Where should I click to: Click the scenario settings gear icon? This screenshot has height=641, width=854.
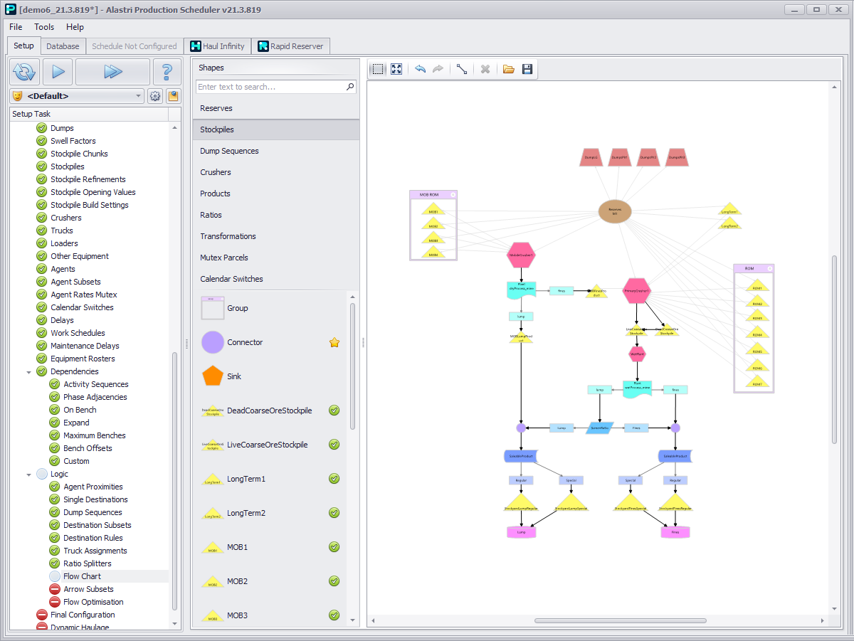pyautogui.click(x=155, y=96)
